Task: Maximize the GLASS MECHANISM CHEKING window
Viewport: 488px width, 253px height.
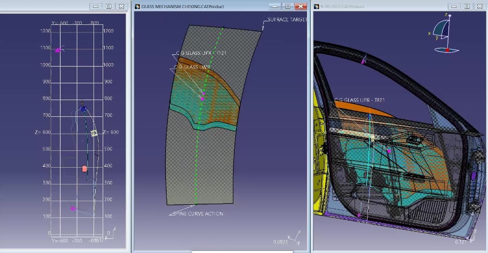Action: (x=288, y=6)
